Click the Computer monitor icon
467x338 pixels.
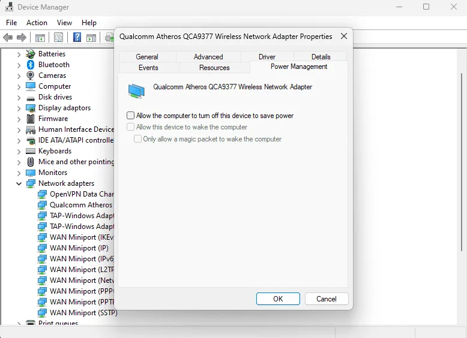coord(31,86)
